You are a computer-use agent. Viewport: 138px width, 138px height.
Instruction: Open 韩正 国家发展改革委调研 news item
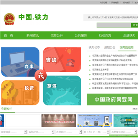coord(115,84)
